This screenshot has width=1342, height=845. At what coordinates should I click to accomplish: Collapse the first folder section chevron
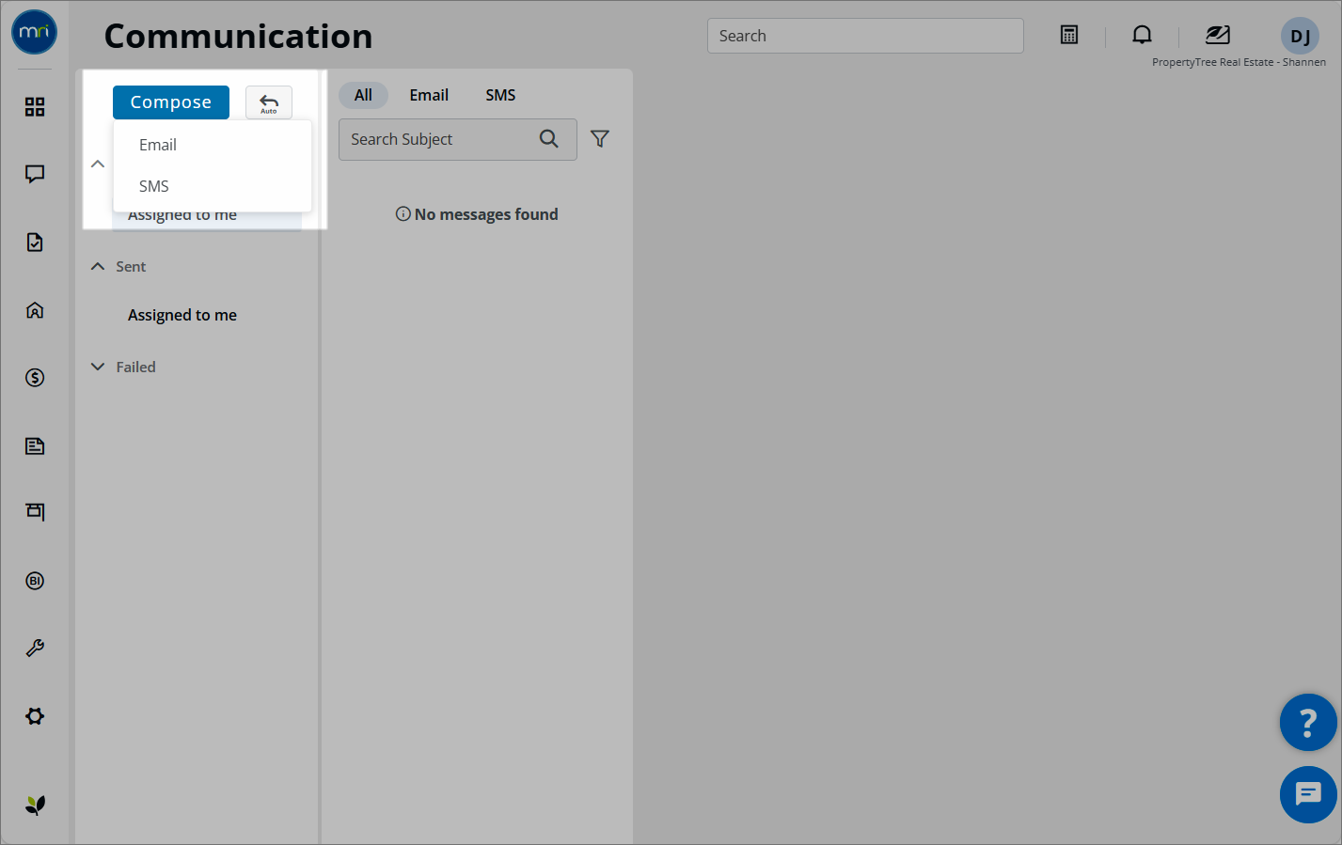[98, 164]
